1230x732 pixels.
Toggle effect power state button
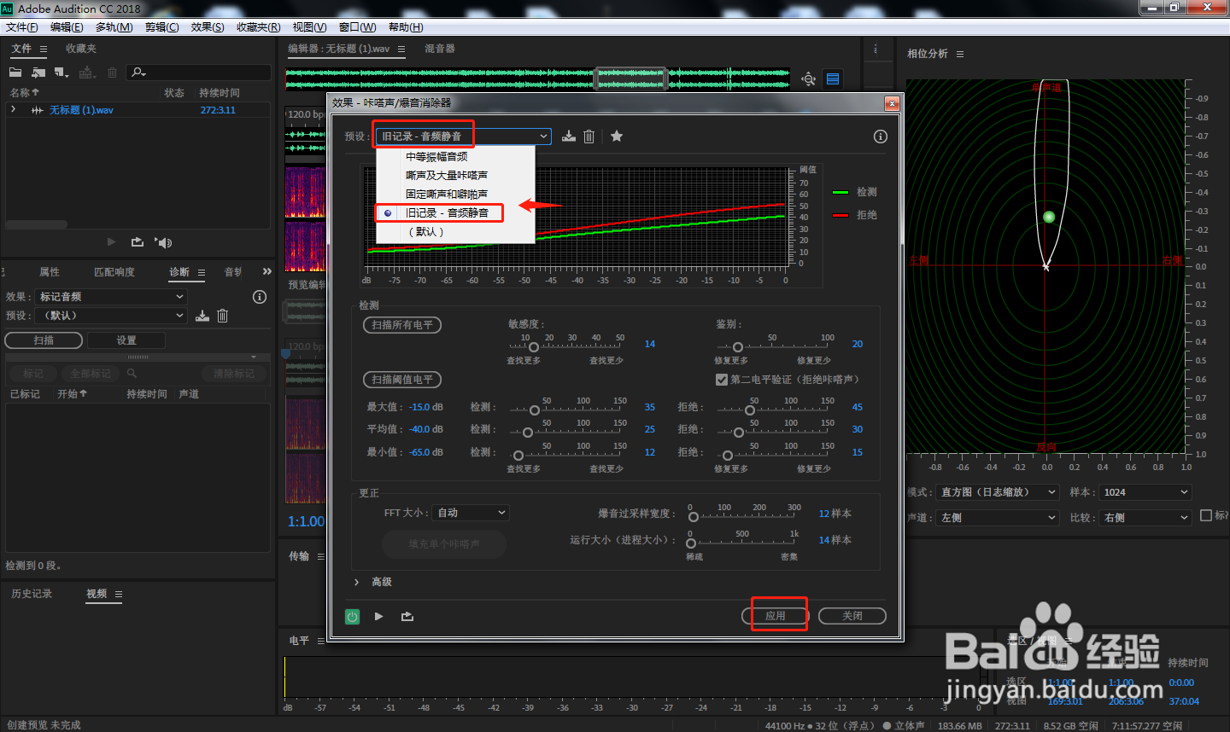click(352, 616)
